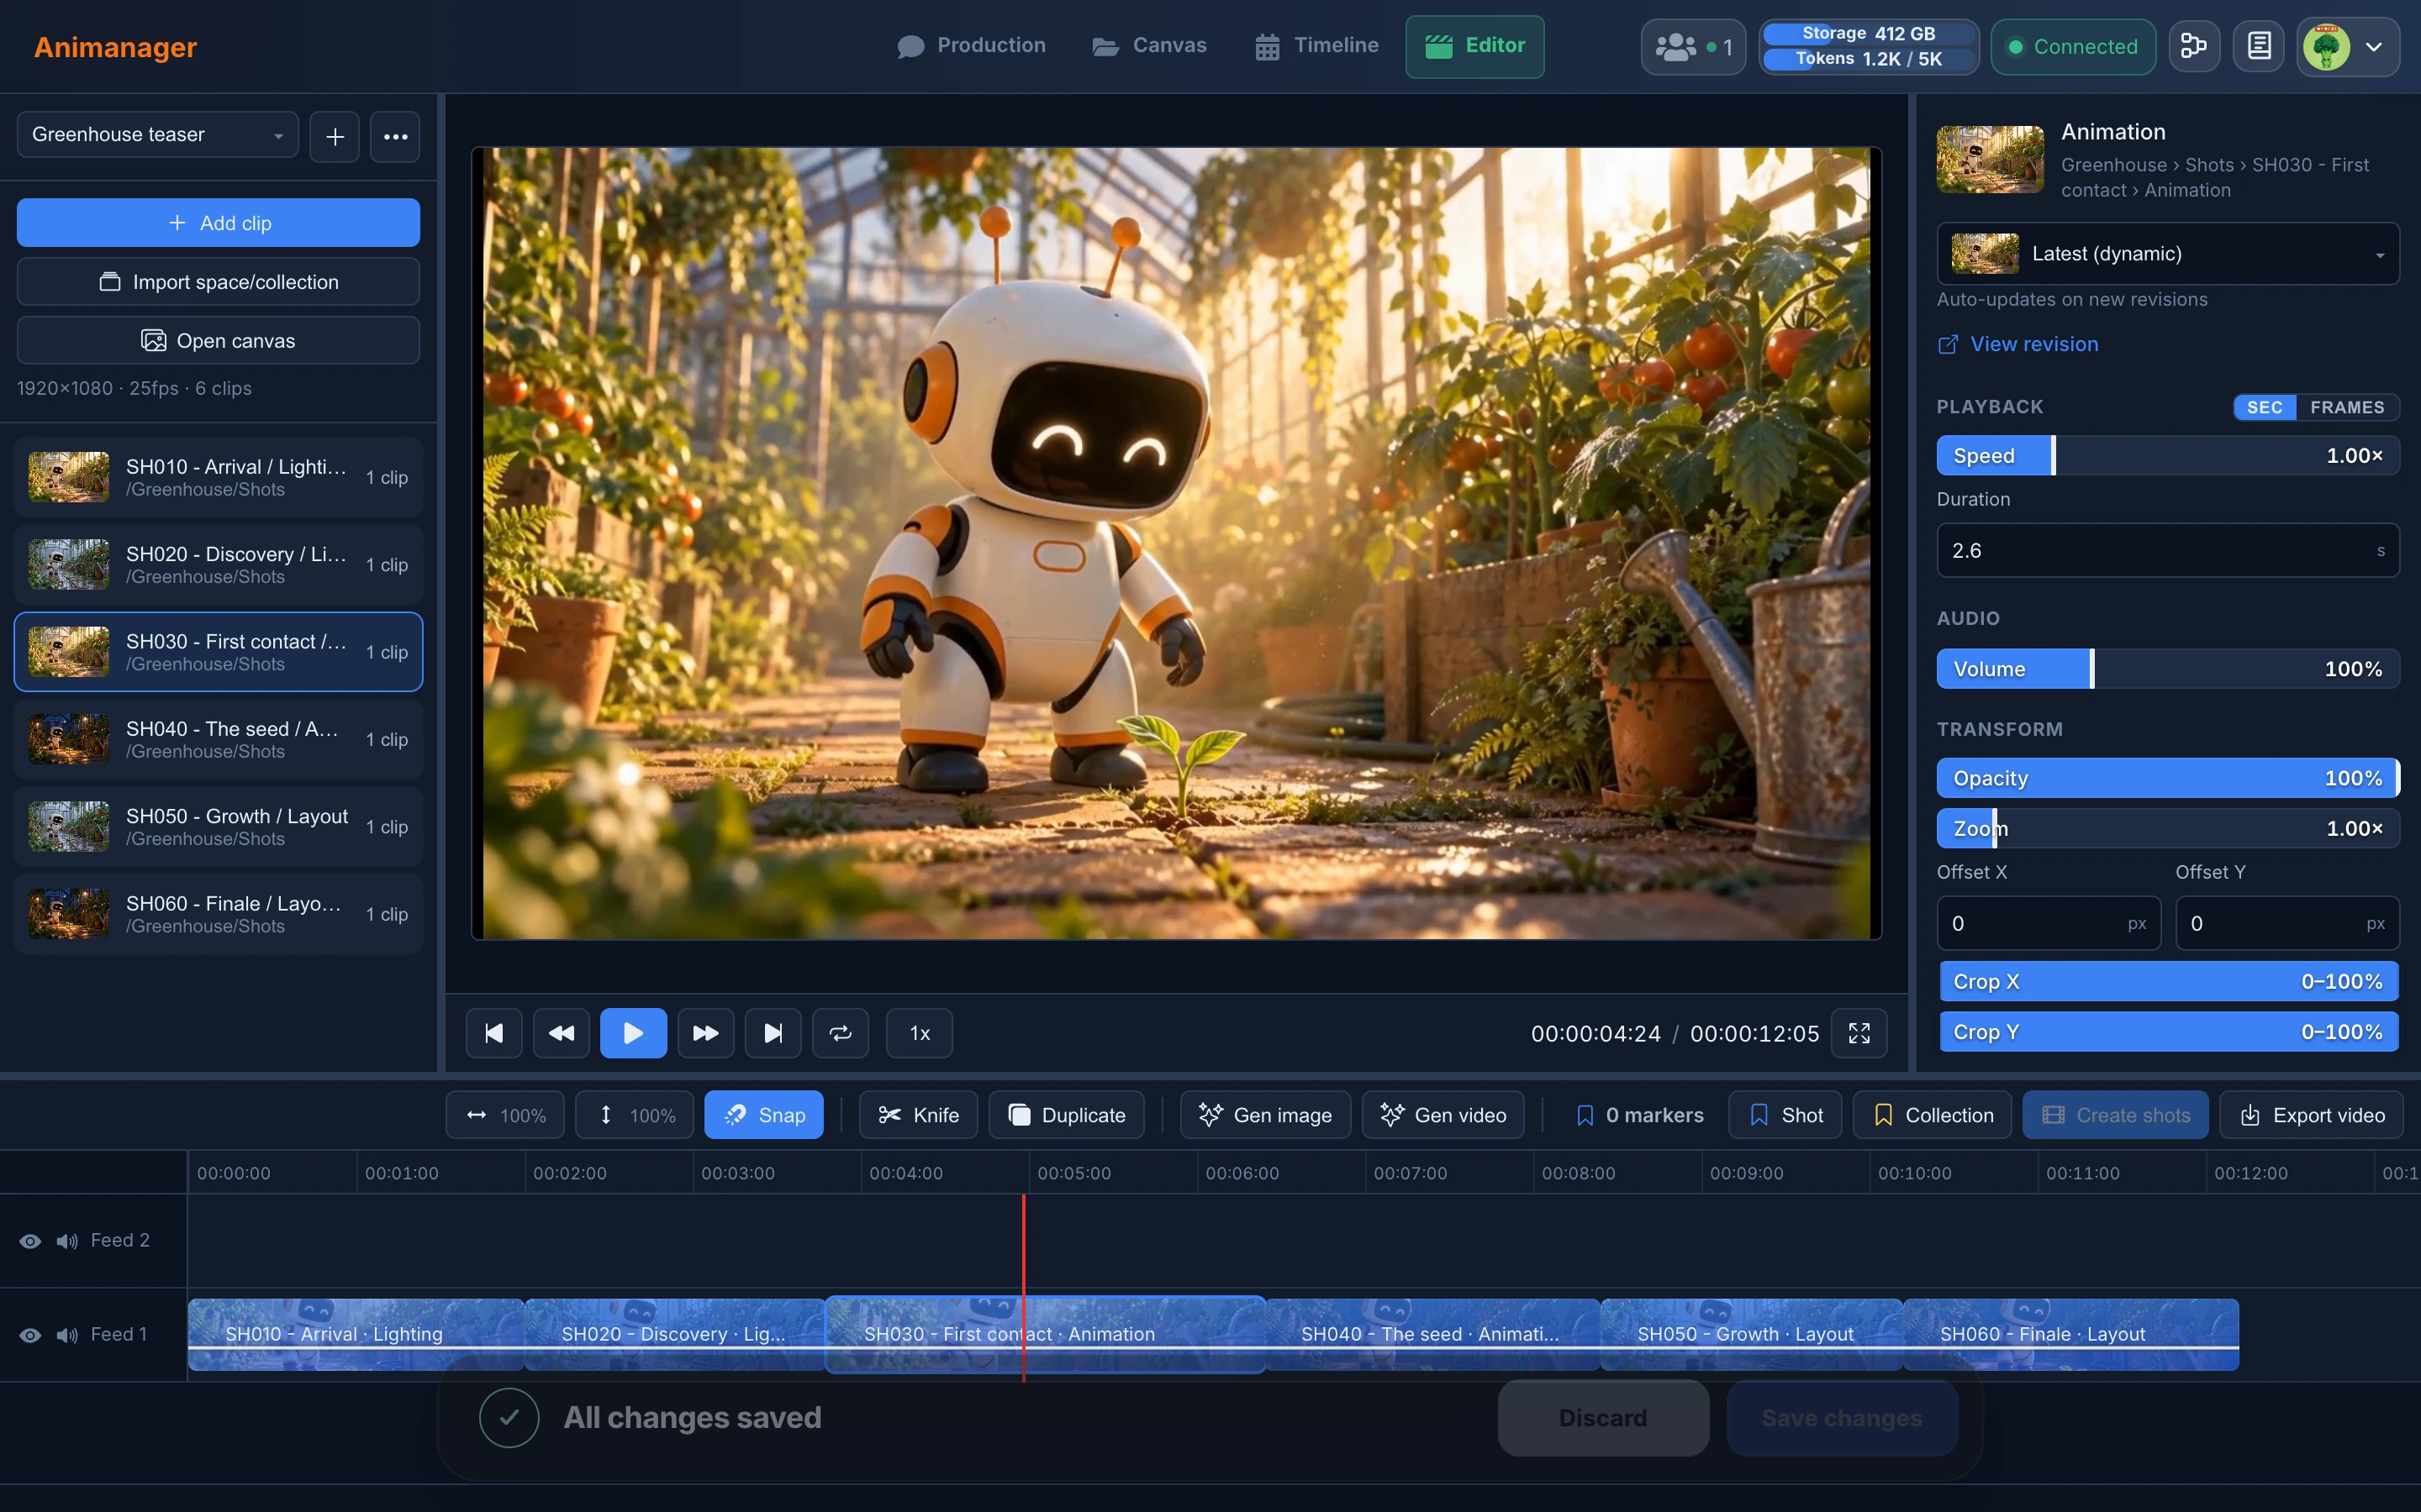The width and height of the screenshot is (2421, 1512).
Task: Click the rewind playback button
Action: pyautogui.click(x=562, y=1033)
